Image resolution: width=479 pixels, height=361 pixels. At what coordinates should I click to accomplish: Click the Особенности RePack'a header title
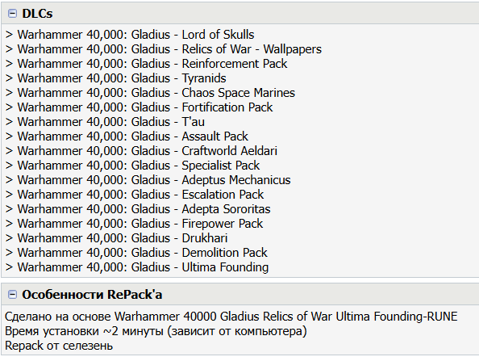tap(92, 295)
